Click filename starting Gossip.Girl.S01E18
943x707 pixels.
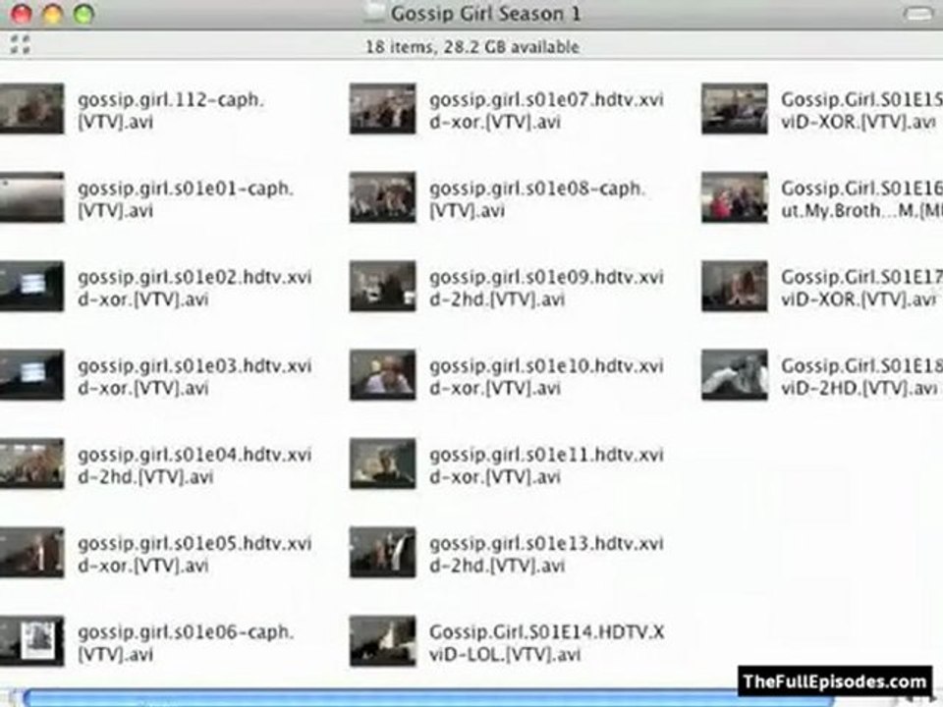click(x=861, y=377)
